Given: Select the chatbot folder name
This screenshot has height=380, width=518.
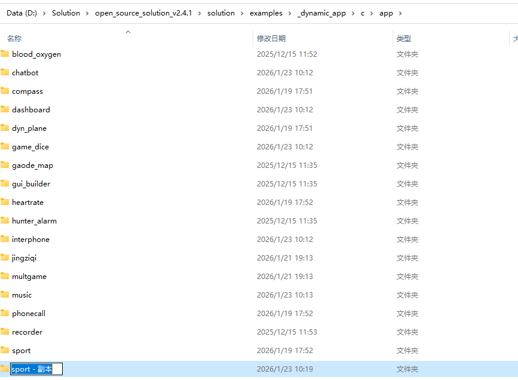Looking at the screenshot, I should click(25, 73).
